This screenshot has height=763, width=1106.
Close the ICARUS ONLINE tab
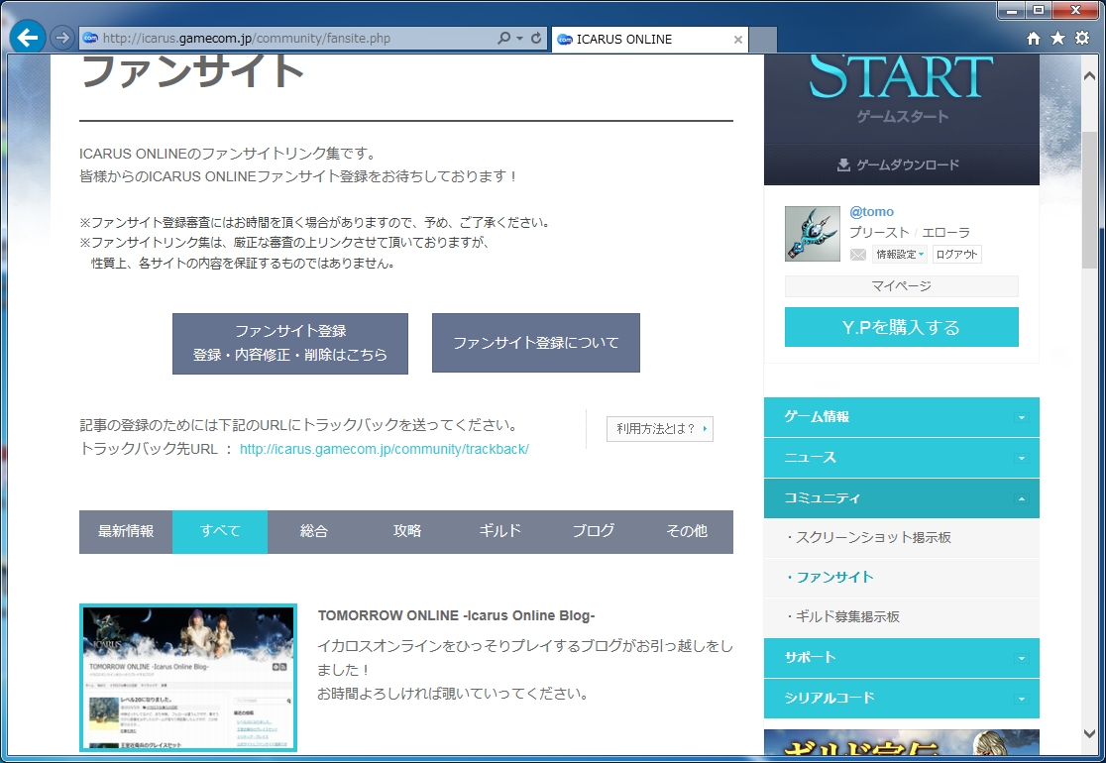pyautogui.click(x=737, y=40)
